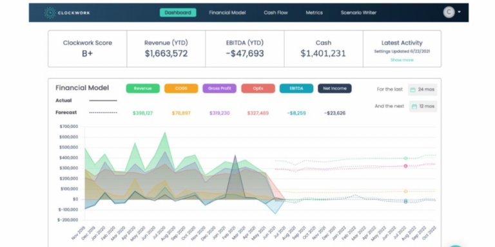Toggle the EBITDA series pill
Viewport: 495px width, 247px height.
(296, 89)
